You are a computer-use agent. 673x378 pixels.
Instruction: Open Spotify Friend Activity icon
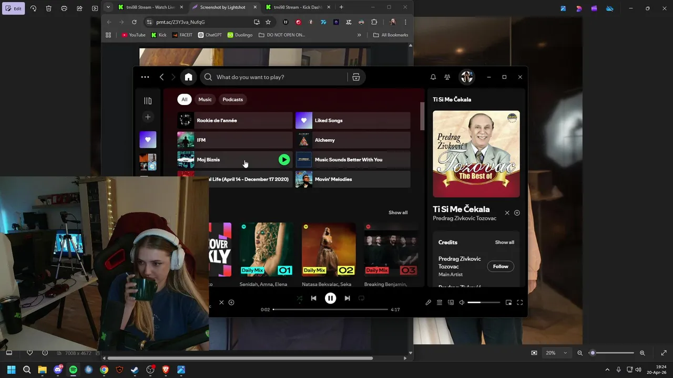pyautogui.click(x=447, y=77)
